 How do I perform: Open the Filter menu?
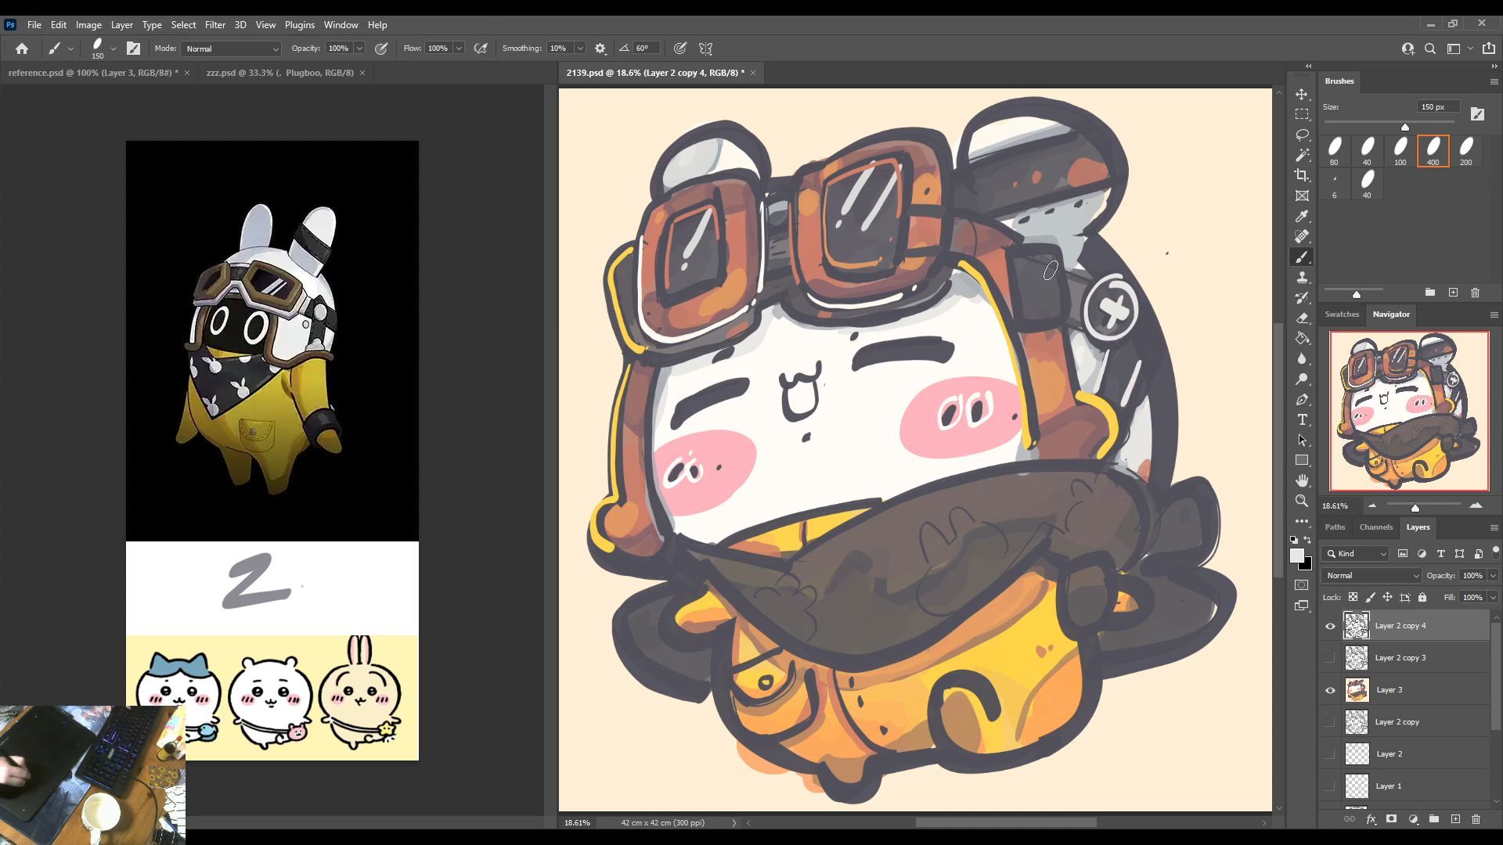(x=214, y=25)
